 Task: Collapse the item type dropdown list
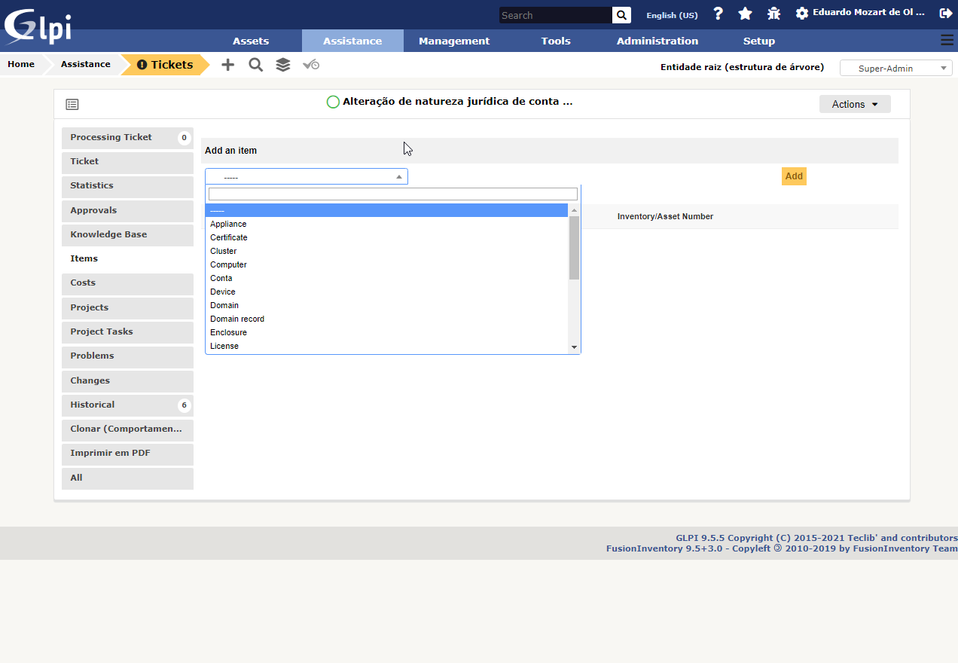coord(398,176)
